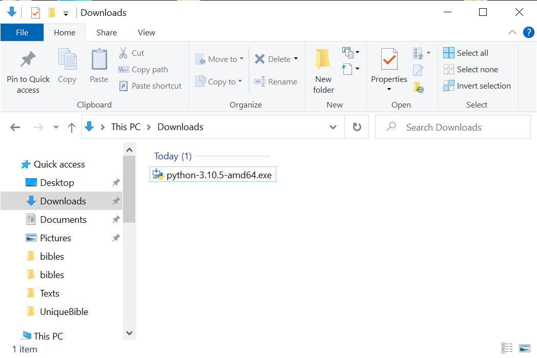Click the navigation pane scrollbar thumb

coord(130,189)
